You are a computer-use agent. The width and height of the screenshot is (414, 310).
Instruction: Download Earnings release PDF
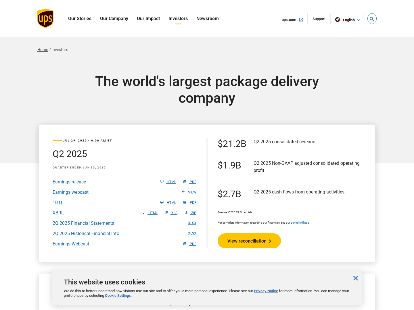tap(193, 182)
